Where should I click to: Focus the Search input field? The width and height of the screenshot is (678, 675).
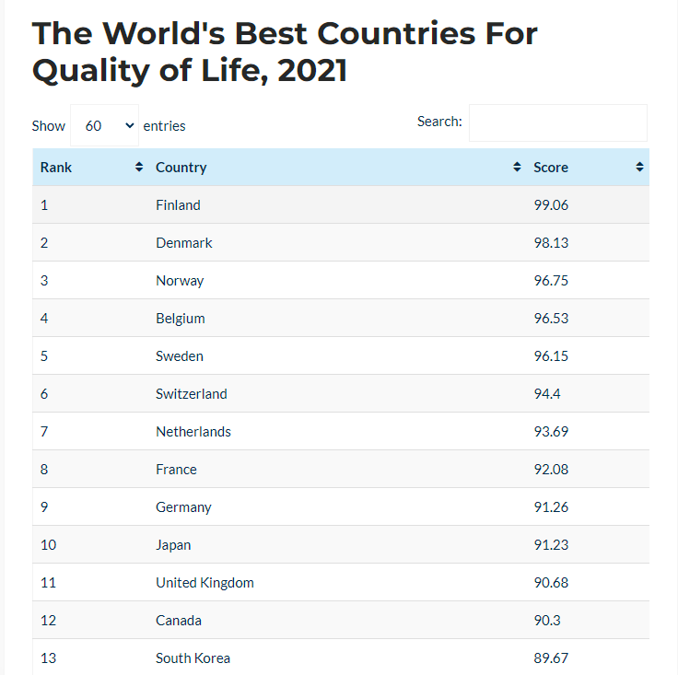click(x=557, y=122)
